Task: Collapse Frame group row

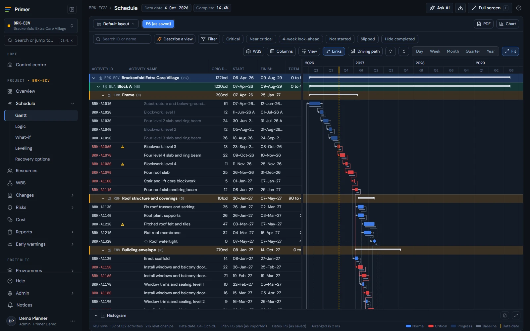Action: click(103, 95)
